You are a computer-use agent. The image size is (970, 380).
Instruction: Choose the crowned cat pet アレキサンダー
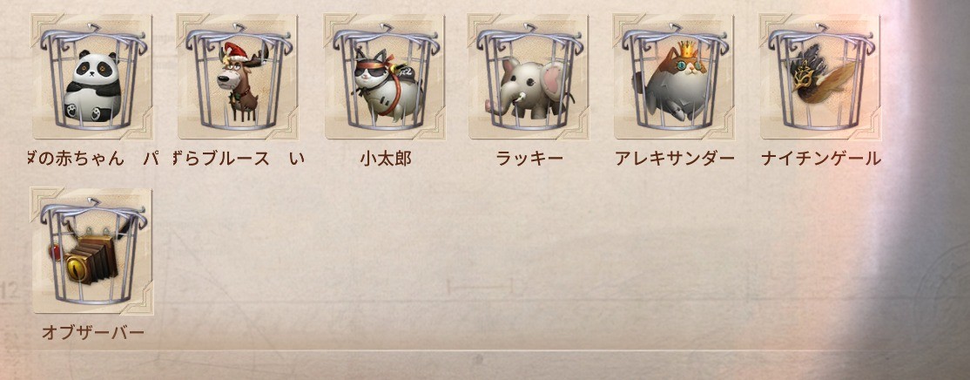click(x=674, y=77)
